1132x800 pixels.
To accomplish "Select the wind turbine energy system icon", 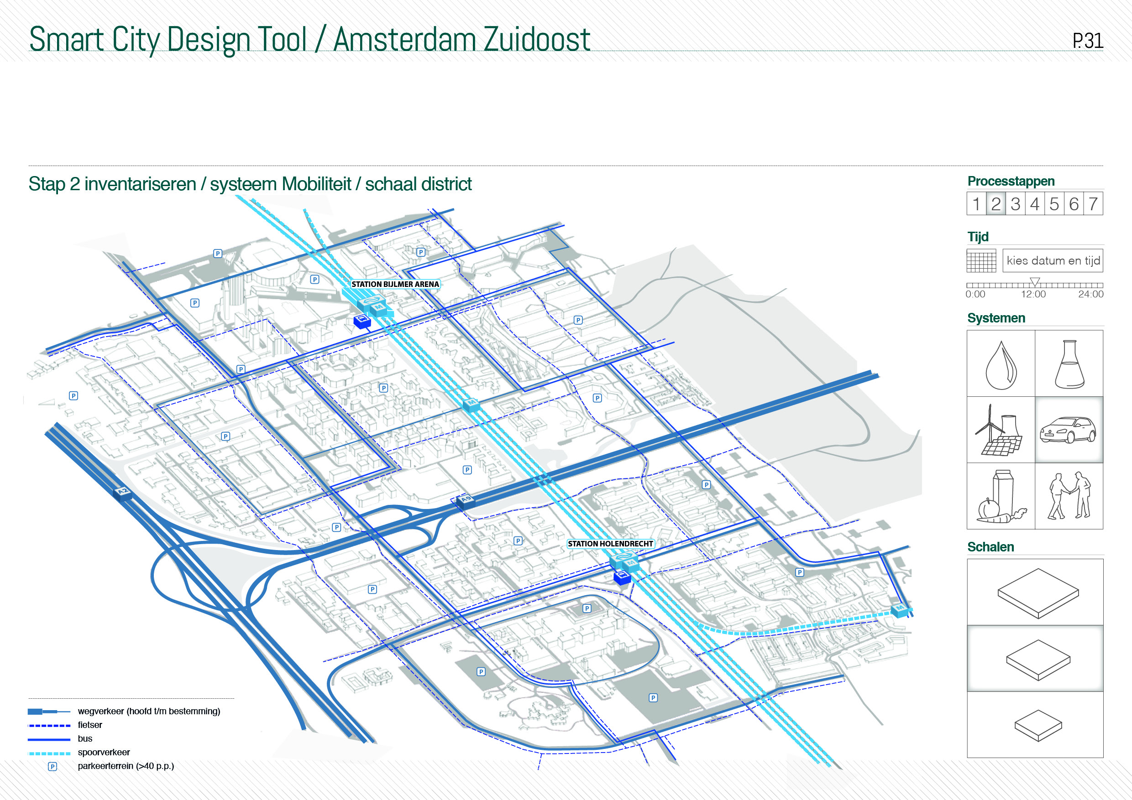I will click(1001, 430).
